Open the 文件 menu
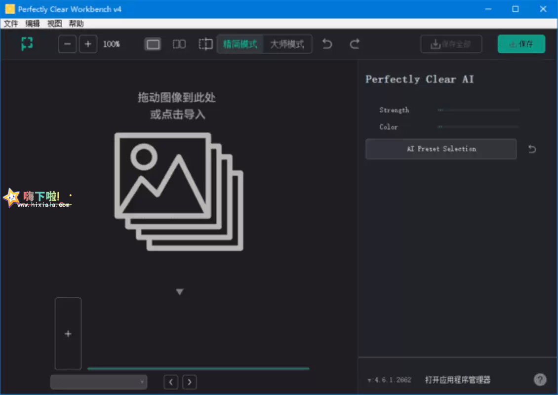This screenshot has width=558, height=395. tap(10, 23)
